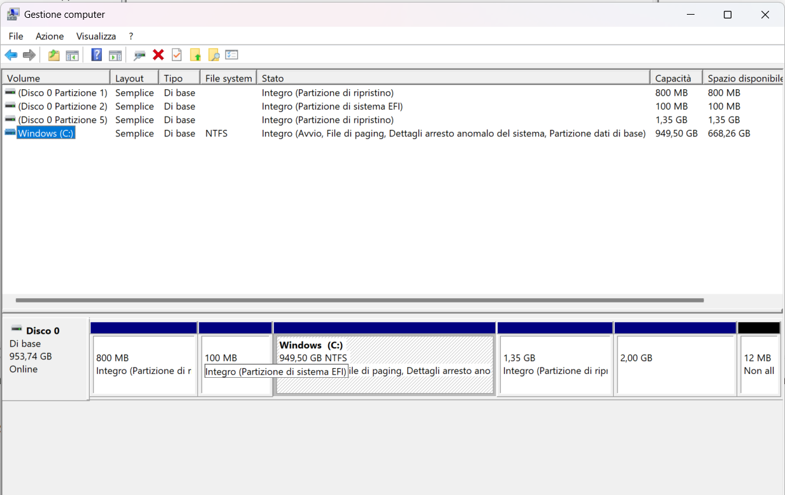This screenshot has width=785, height=495.
Task: Click the document with checkmark toolbar icon
Action: tap(177, 55)
